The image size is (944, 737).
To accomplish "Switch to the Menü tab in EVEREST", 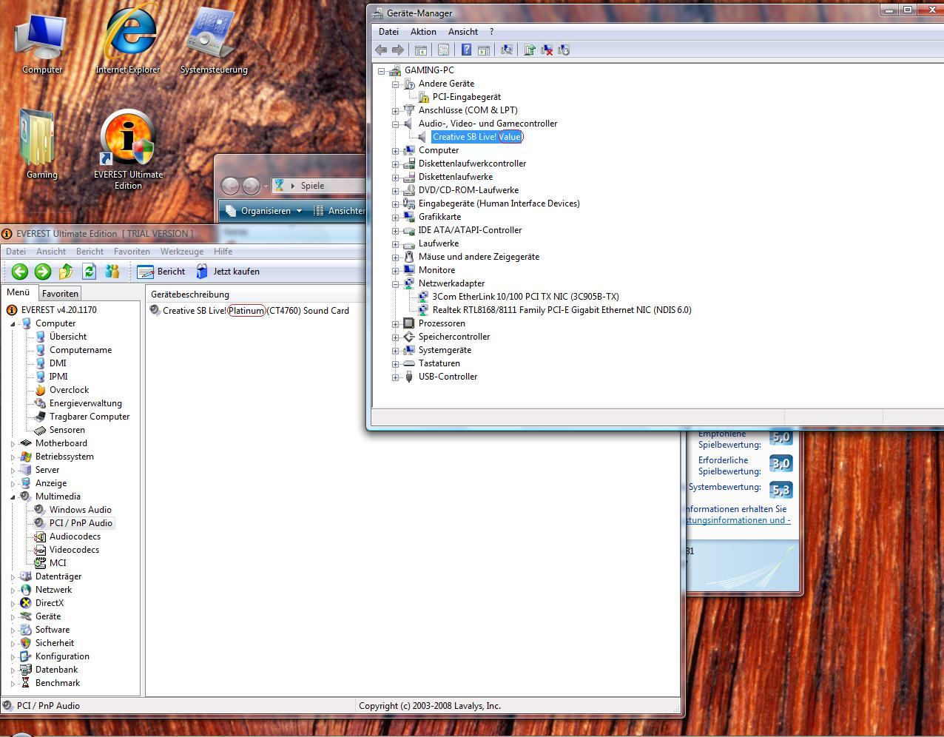I will 18,292.
